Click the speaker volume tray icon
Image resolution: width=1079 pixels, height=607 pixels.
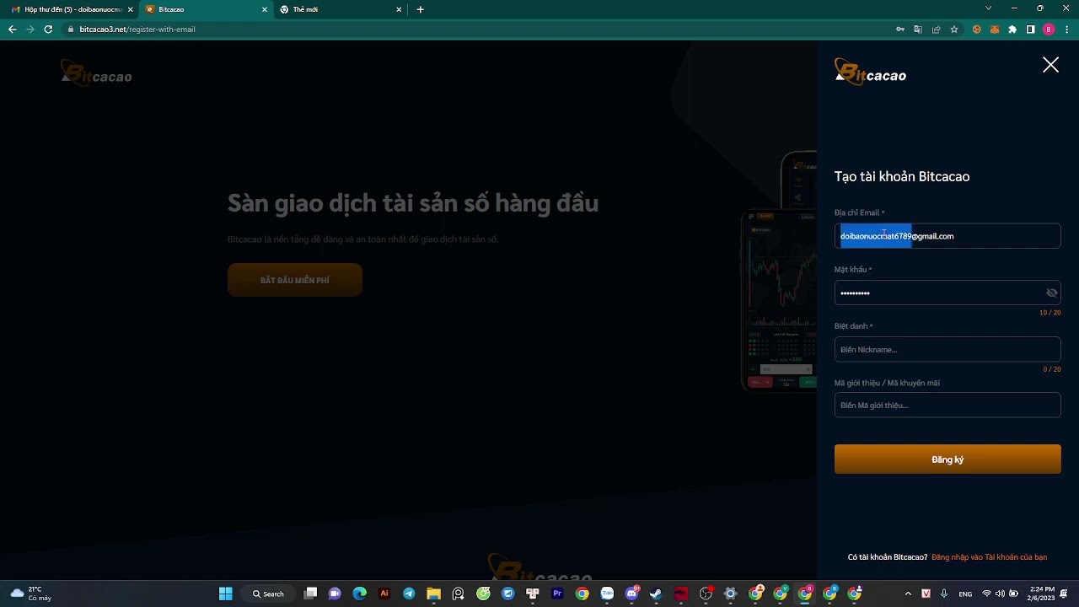pyautogui.click(x=1000, y=594)
